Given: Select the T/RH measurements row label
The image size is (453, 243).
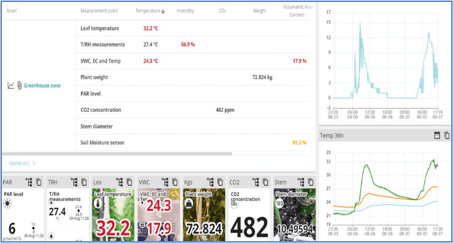Looking at the screenshot, I should [x=102, y=45].
